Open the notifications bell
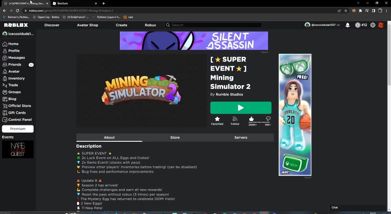Viewport: 391px width, 214px height. point(348,25)
